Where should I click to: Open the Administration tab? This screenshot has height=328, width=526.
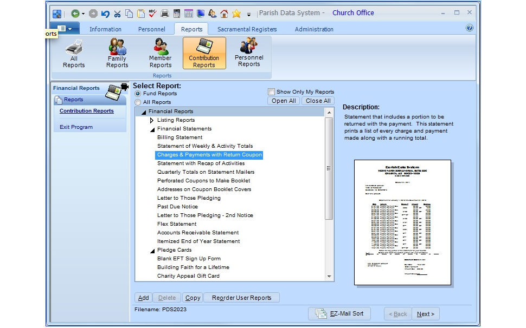click(313, 29)
